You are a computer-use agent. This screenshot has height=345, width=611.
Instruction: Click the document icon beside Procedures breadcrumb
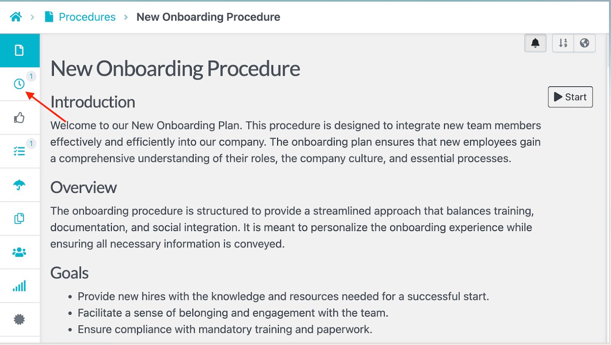[48, 16]
